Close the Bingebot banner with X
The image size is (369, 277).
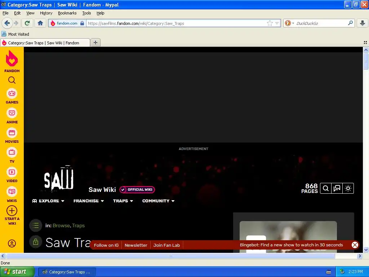tap(355, 245)
